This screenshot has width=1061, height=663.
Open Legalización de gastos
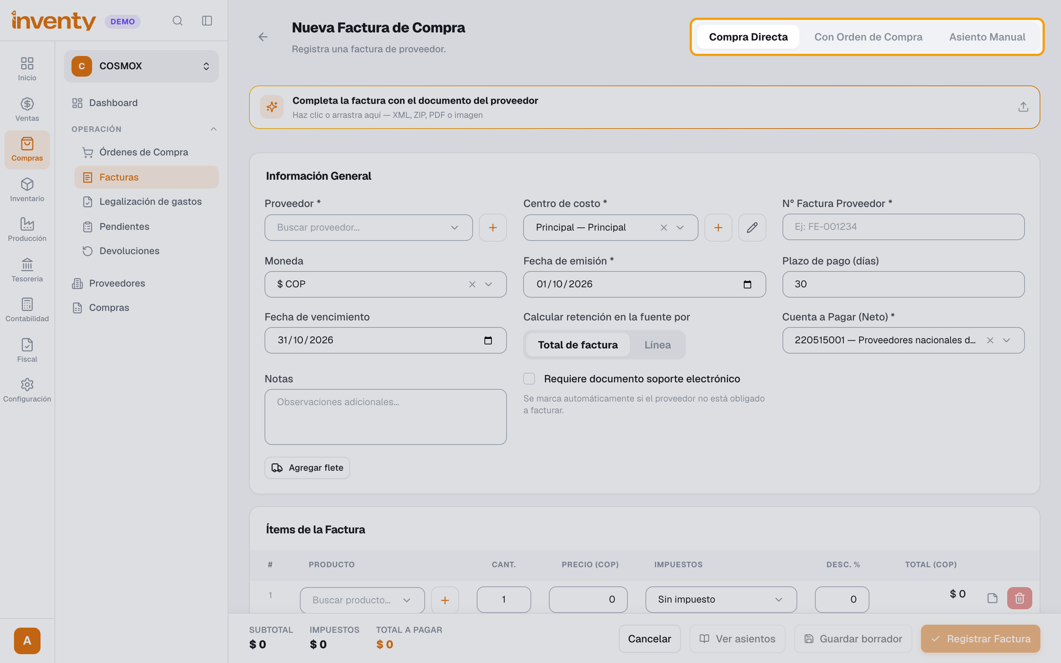(x=146, y=202)
